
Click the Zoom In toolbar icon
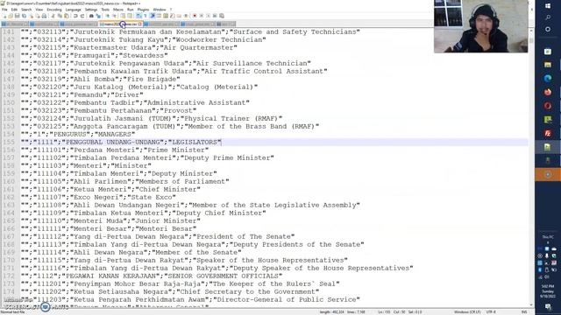[x=107, y=16]
